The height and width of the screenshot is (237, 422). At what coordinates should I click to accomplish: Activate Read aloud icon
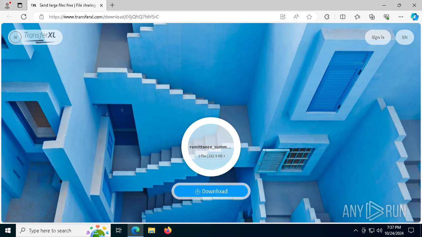[296, 17]
